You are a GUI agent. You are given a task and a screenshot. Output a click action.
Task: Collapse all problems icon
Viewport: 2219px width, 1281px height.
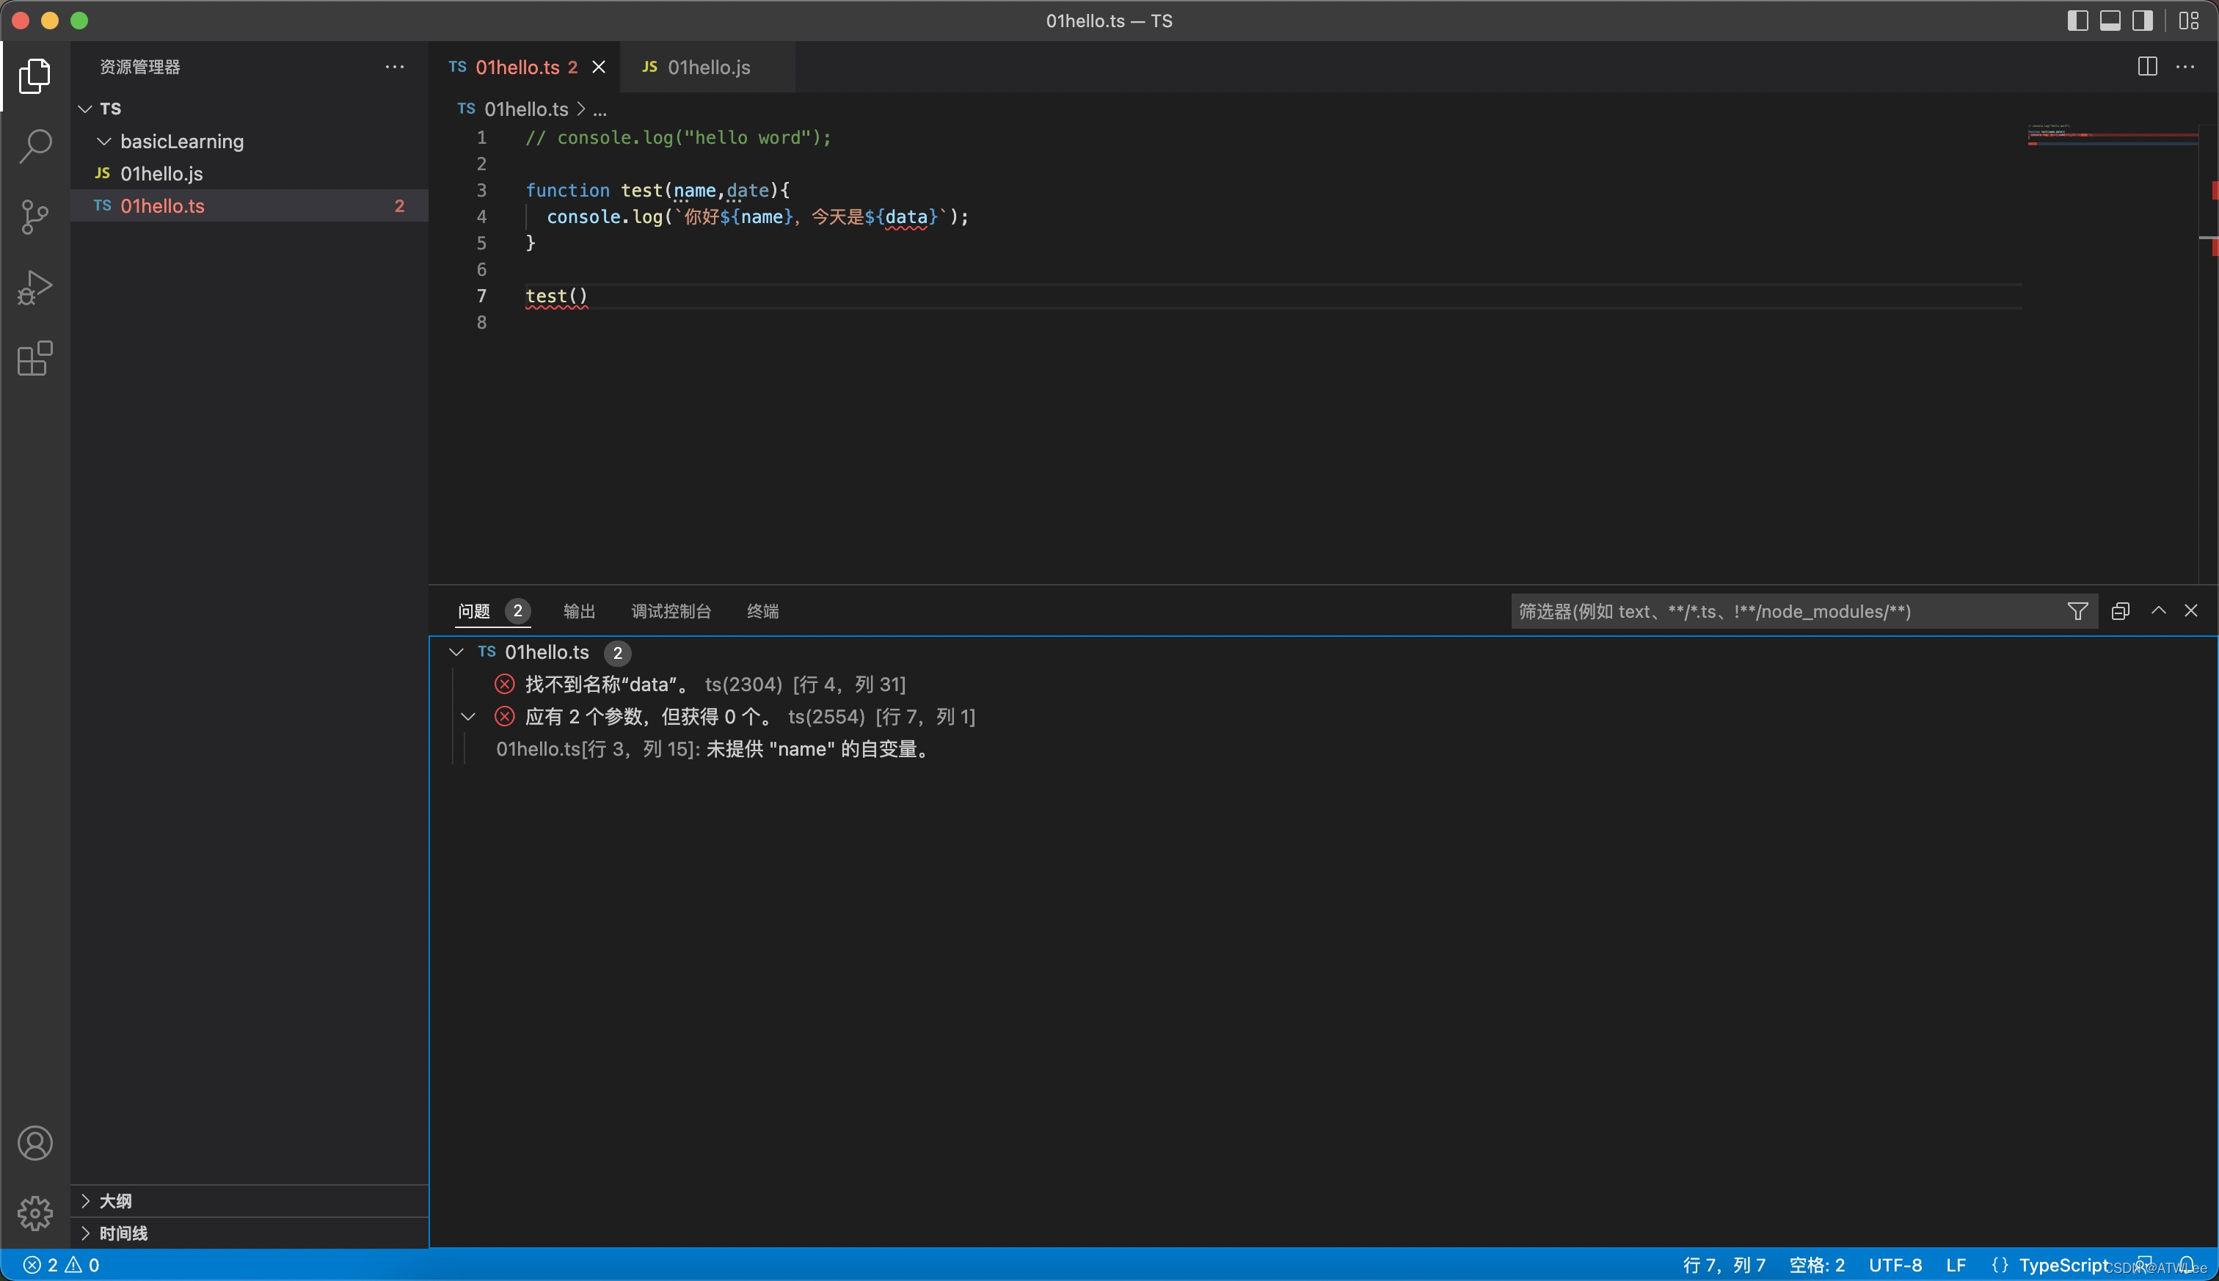tap(2121, 610)
